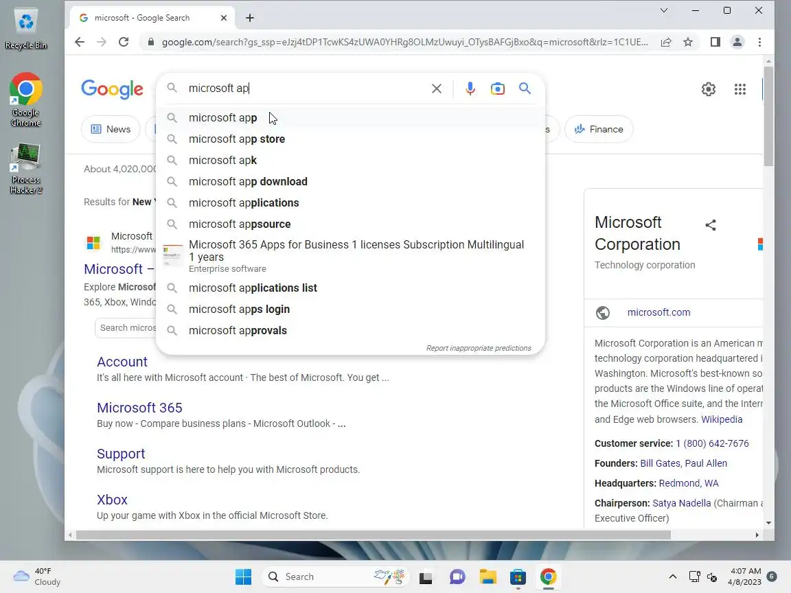791x593 pixels.
Task: Open the Xbox sitelink
Action: point(112,500)
